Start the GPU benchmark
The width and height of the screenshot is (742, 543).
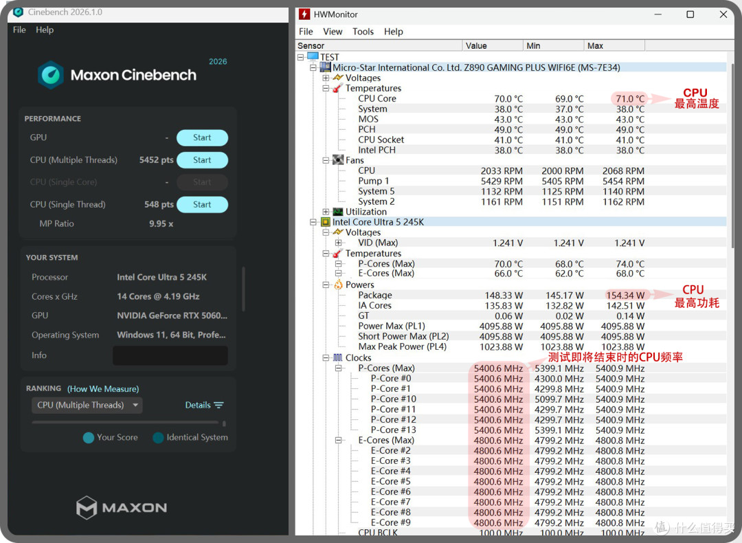[x=202, y=137]
